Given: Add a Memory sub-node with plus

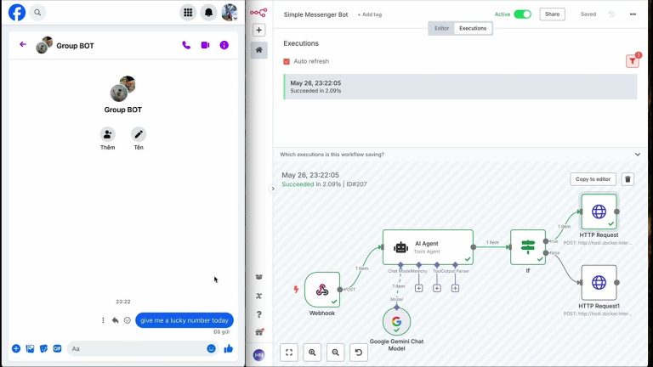Looking at the screenshot, I should click(419, 288).
